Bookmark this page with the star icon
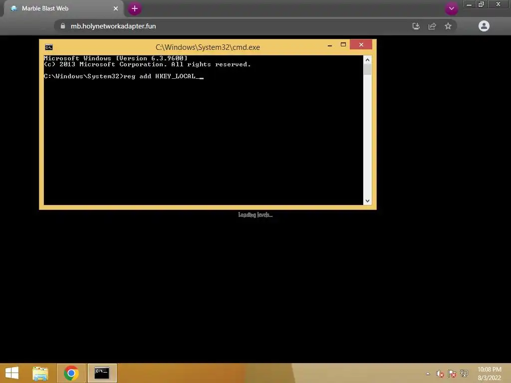Image resolution: width=511 pixels, height=383 pixels. pos(448,26)
